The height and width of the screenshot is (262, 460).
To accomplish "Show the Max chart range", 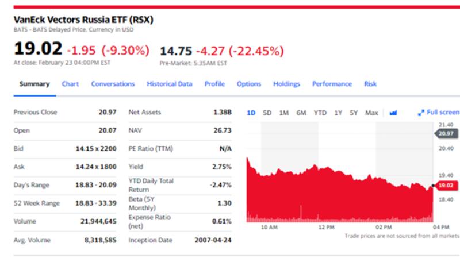I will click(x=371, y=113).
